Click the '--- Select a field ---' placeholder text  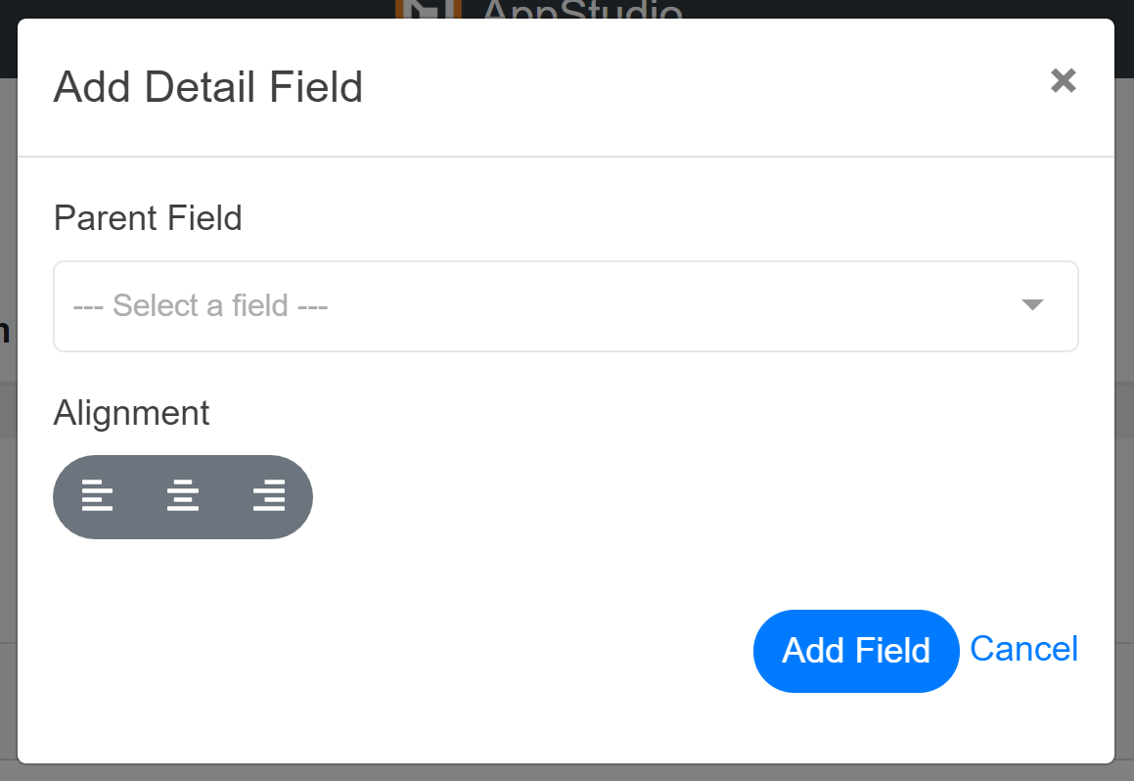(x=201, y=306)
